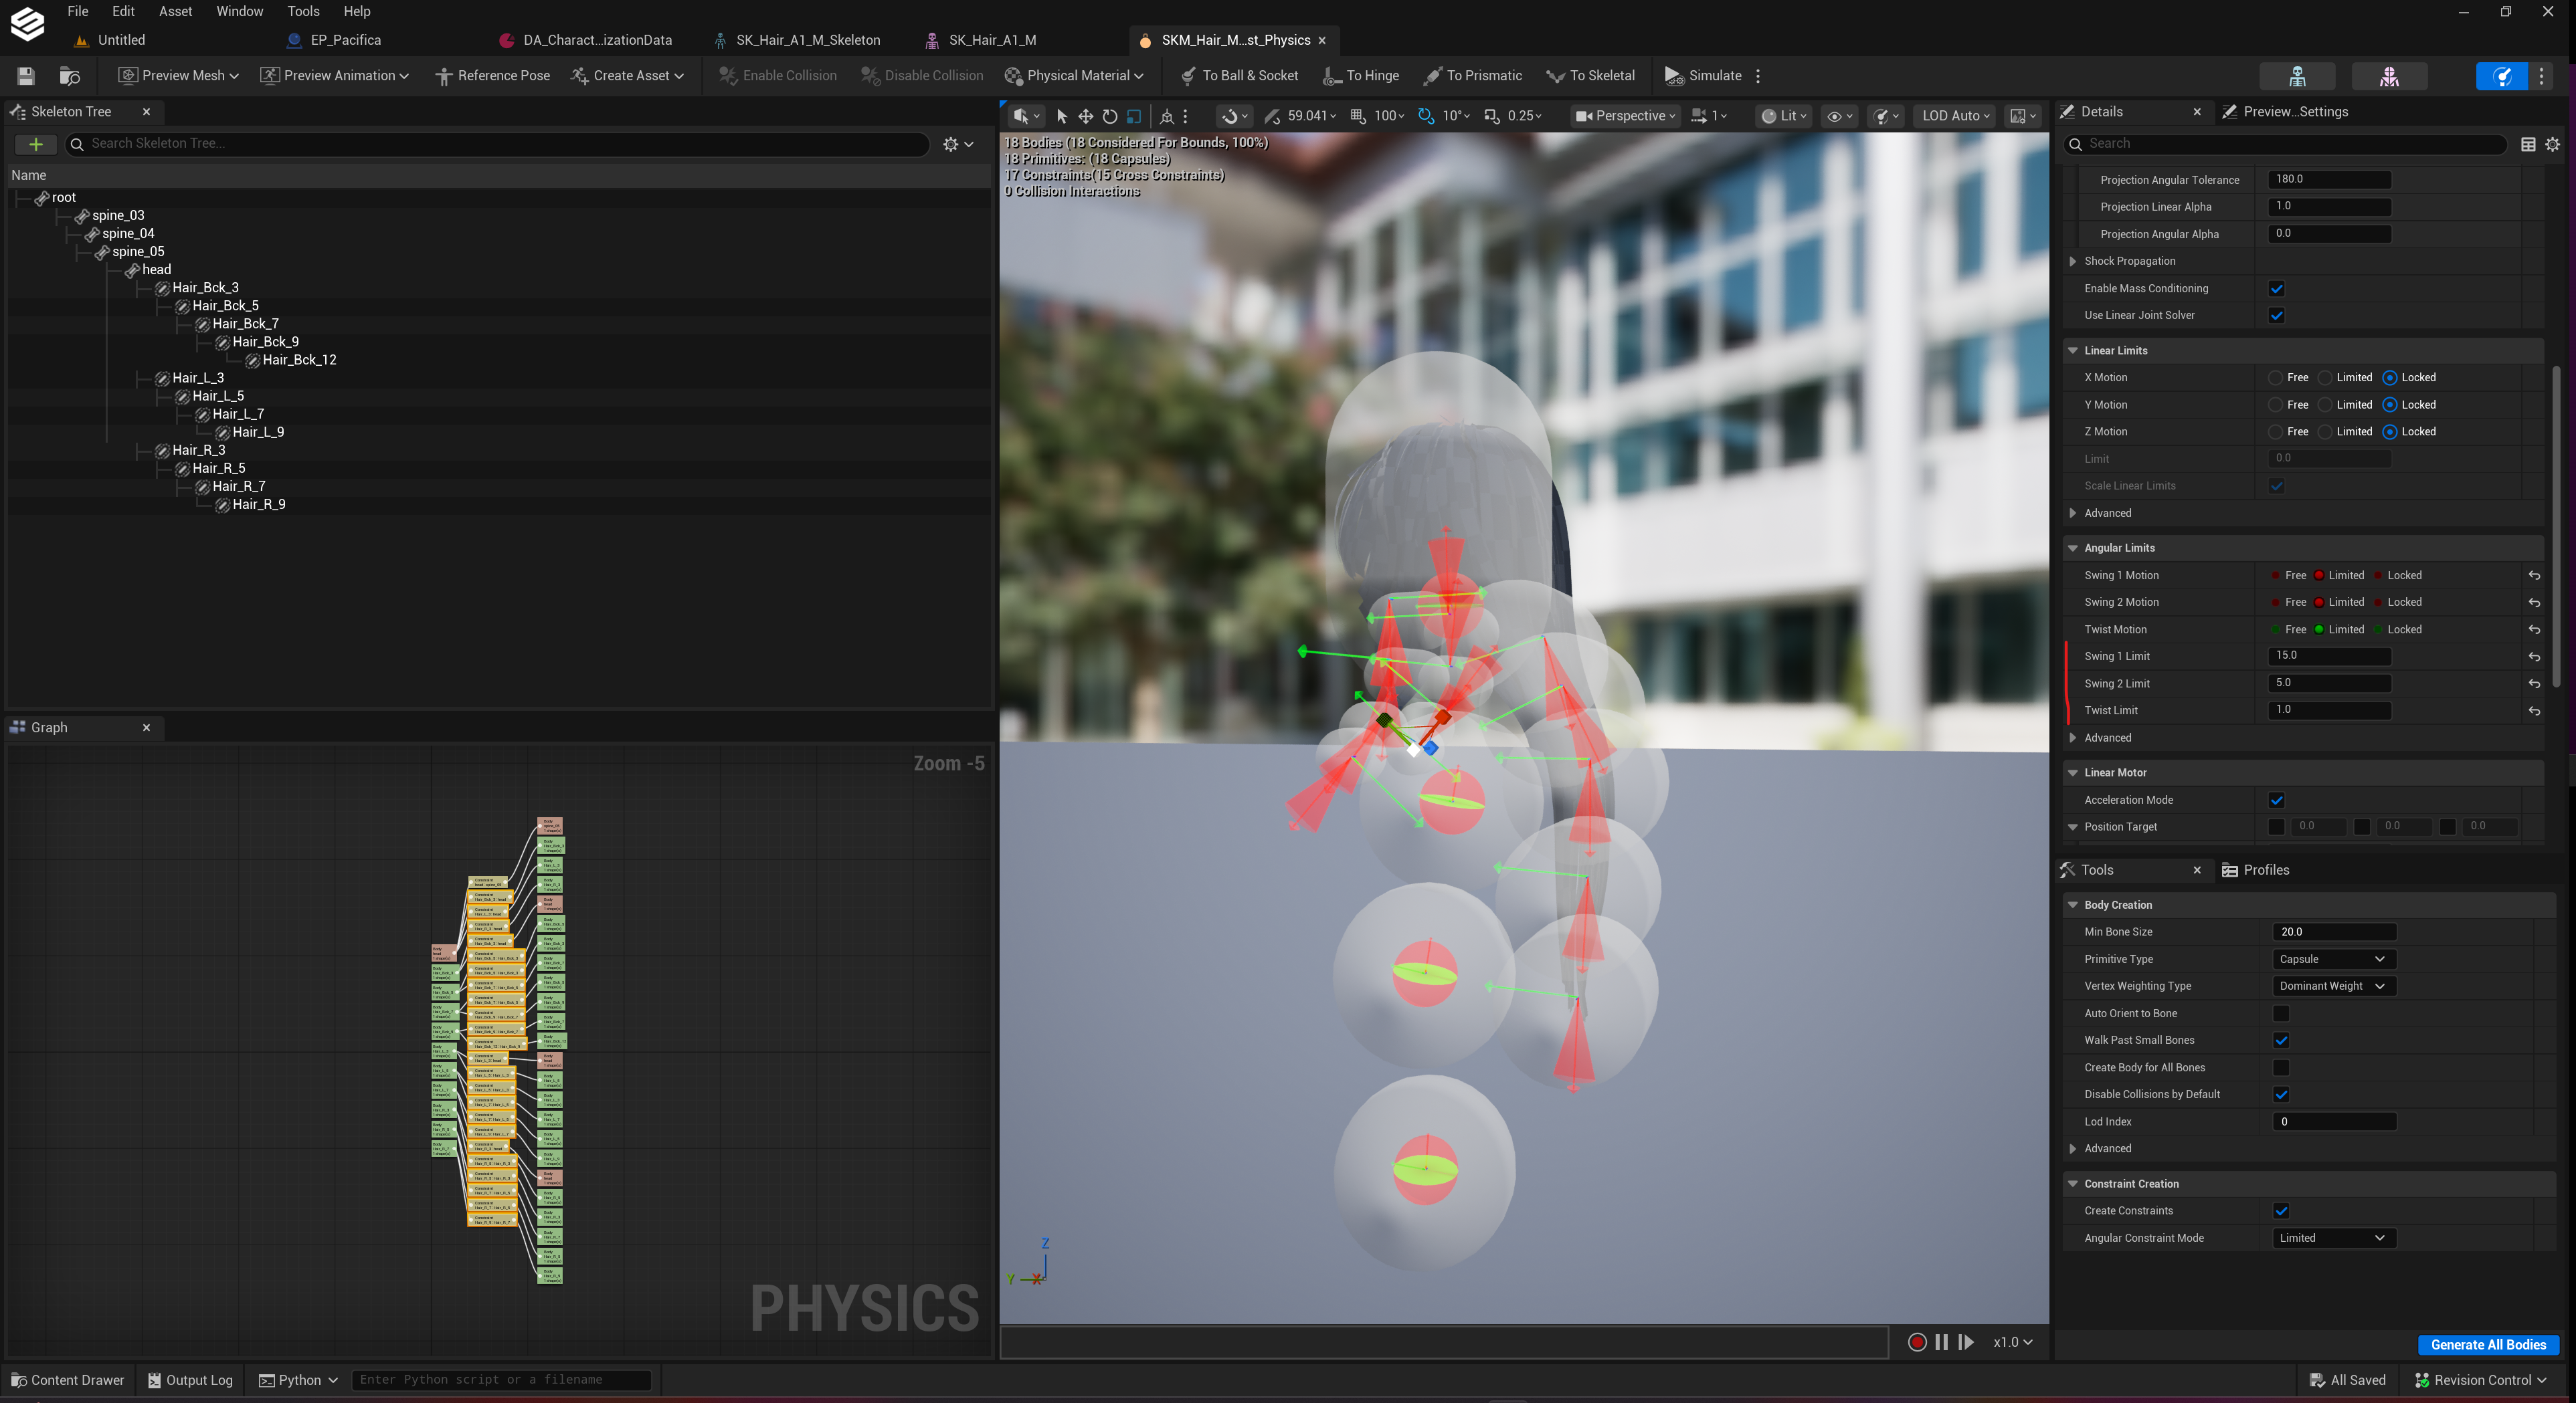The width and height of the screenshot is (2576, 1403).
Task: Toggle Enable Mass Conditioning checkbox
Action: point(2277,289)
